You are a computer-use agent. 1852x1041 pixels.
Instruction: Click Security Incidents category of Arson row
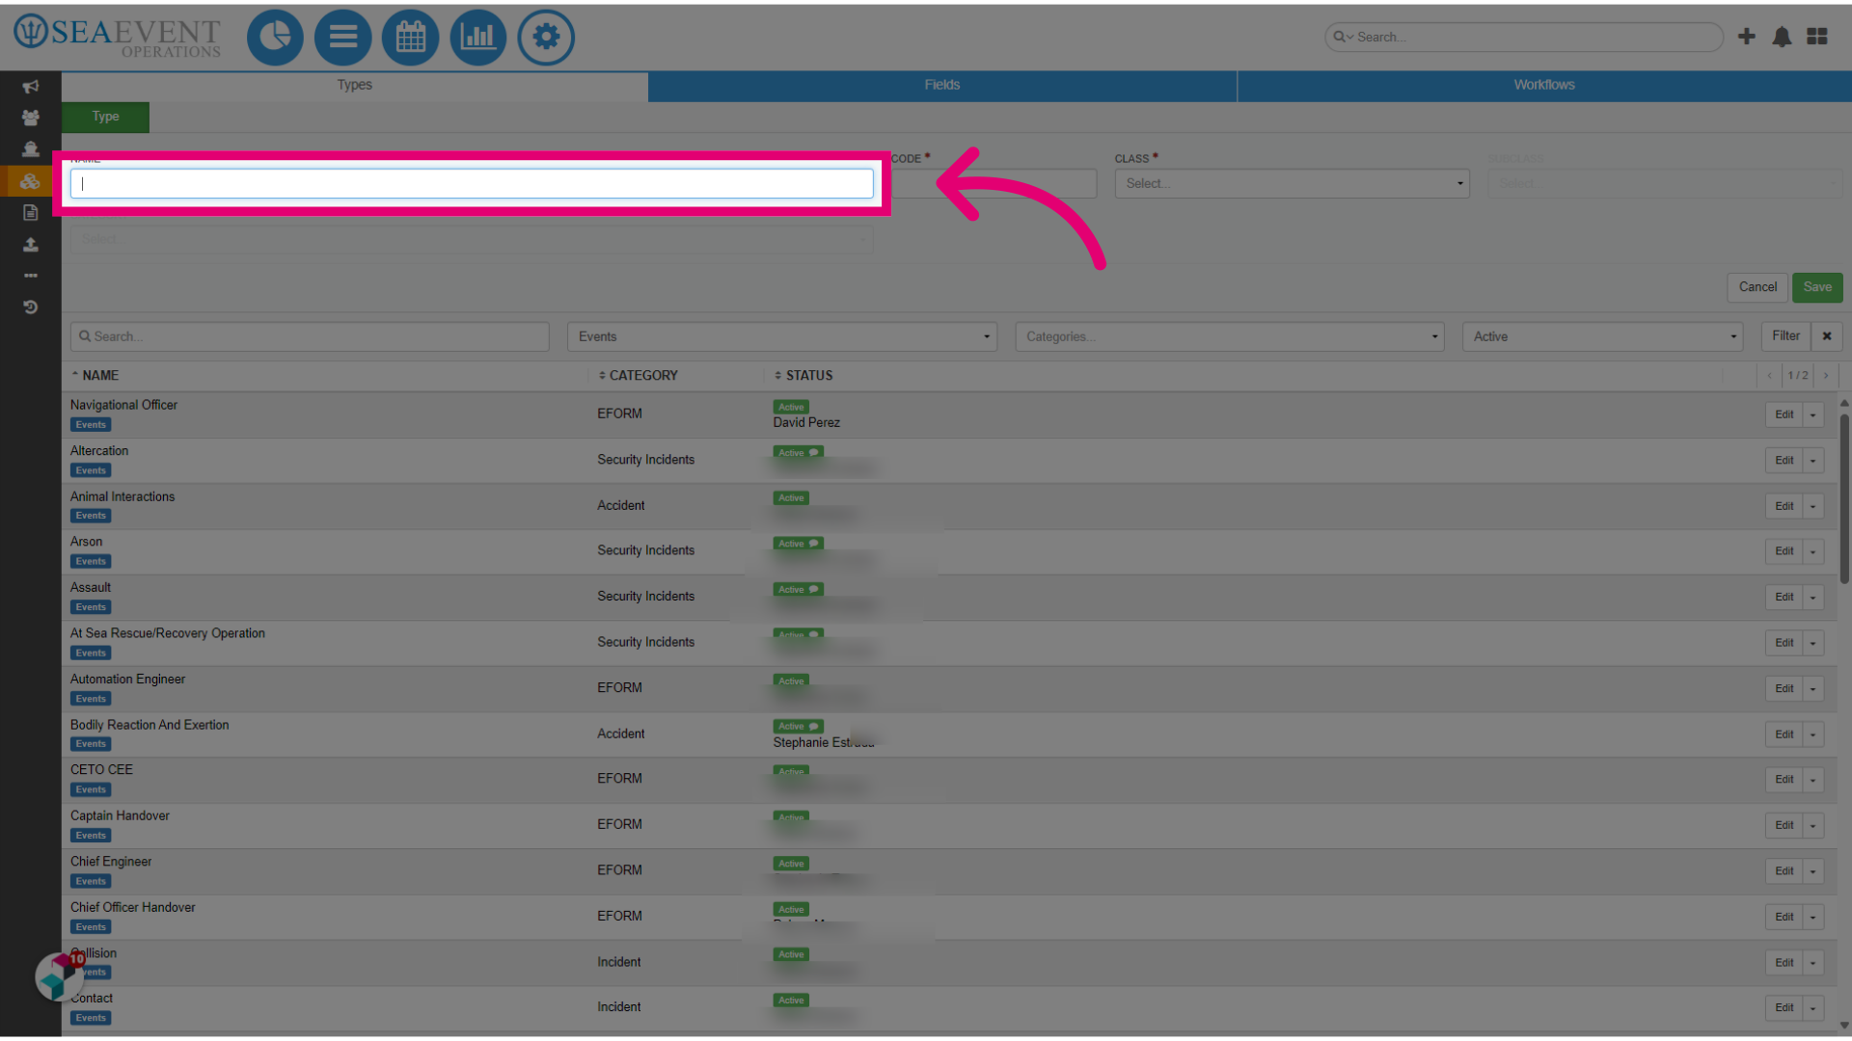(645, 550)
